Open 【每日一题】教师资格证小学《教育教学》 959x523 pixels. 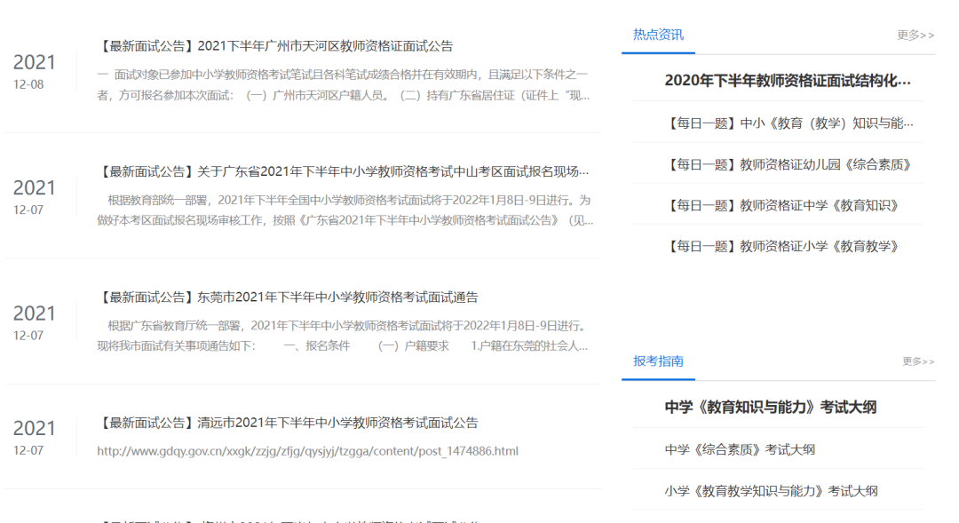[x=781, y=247]
